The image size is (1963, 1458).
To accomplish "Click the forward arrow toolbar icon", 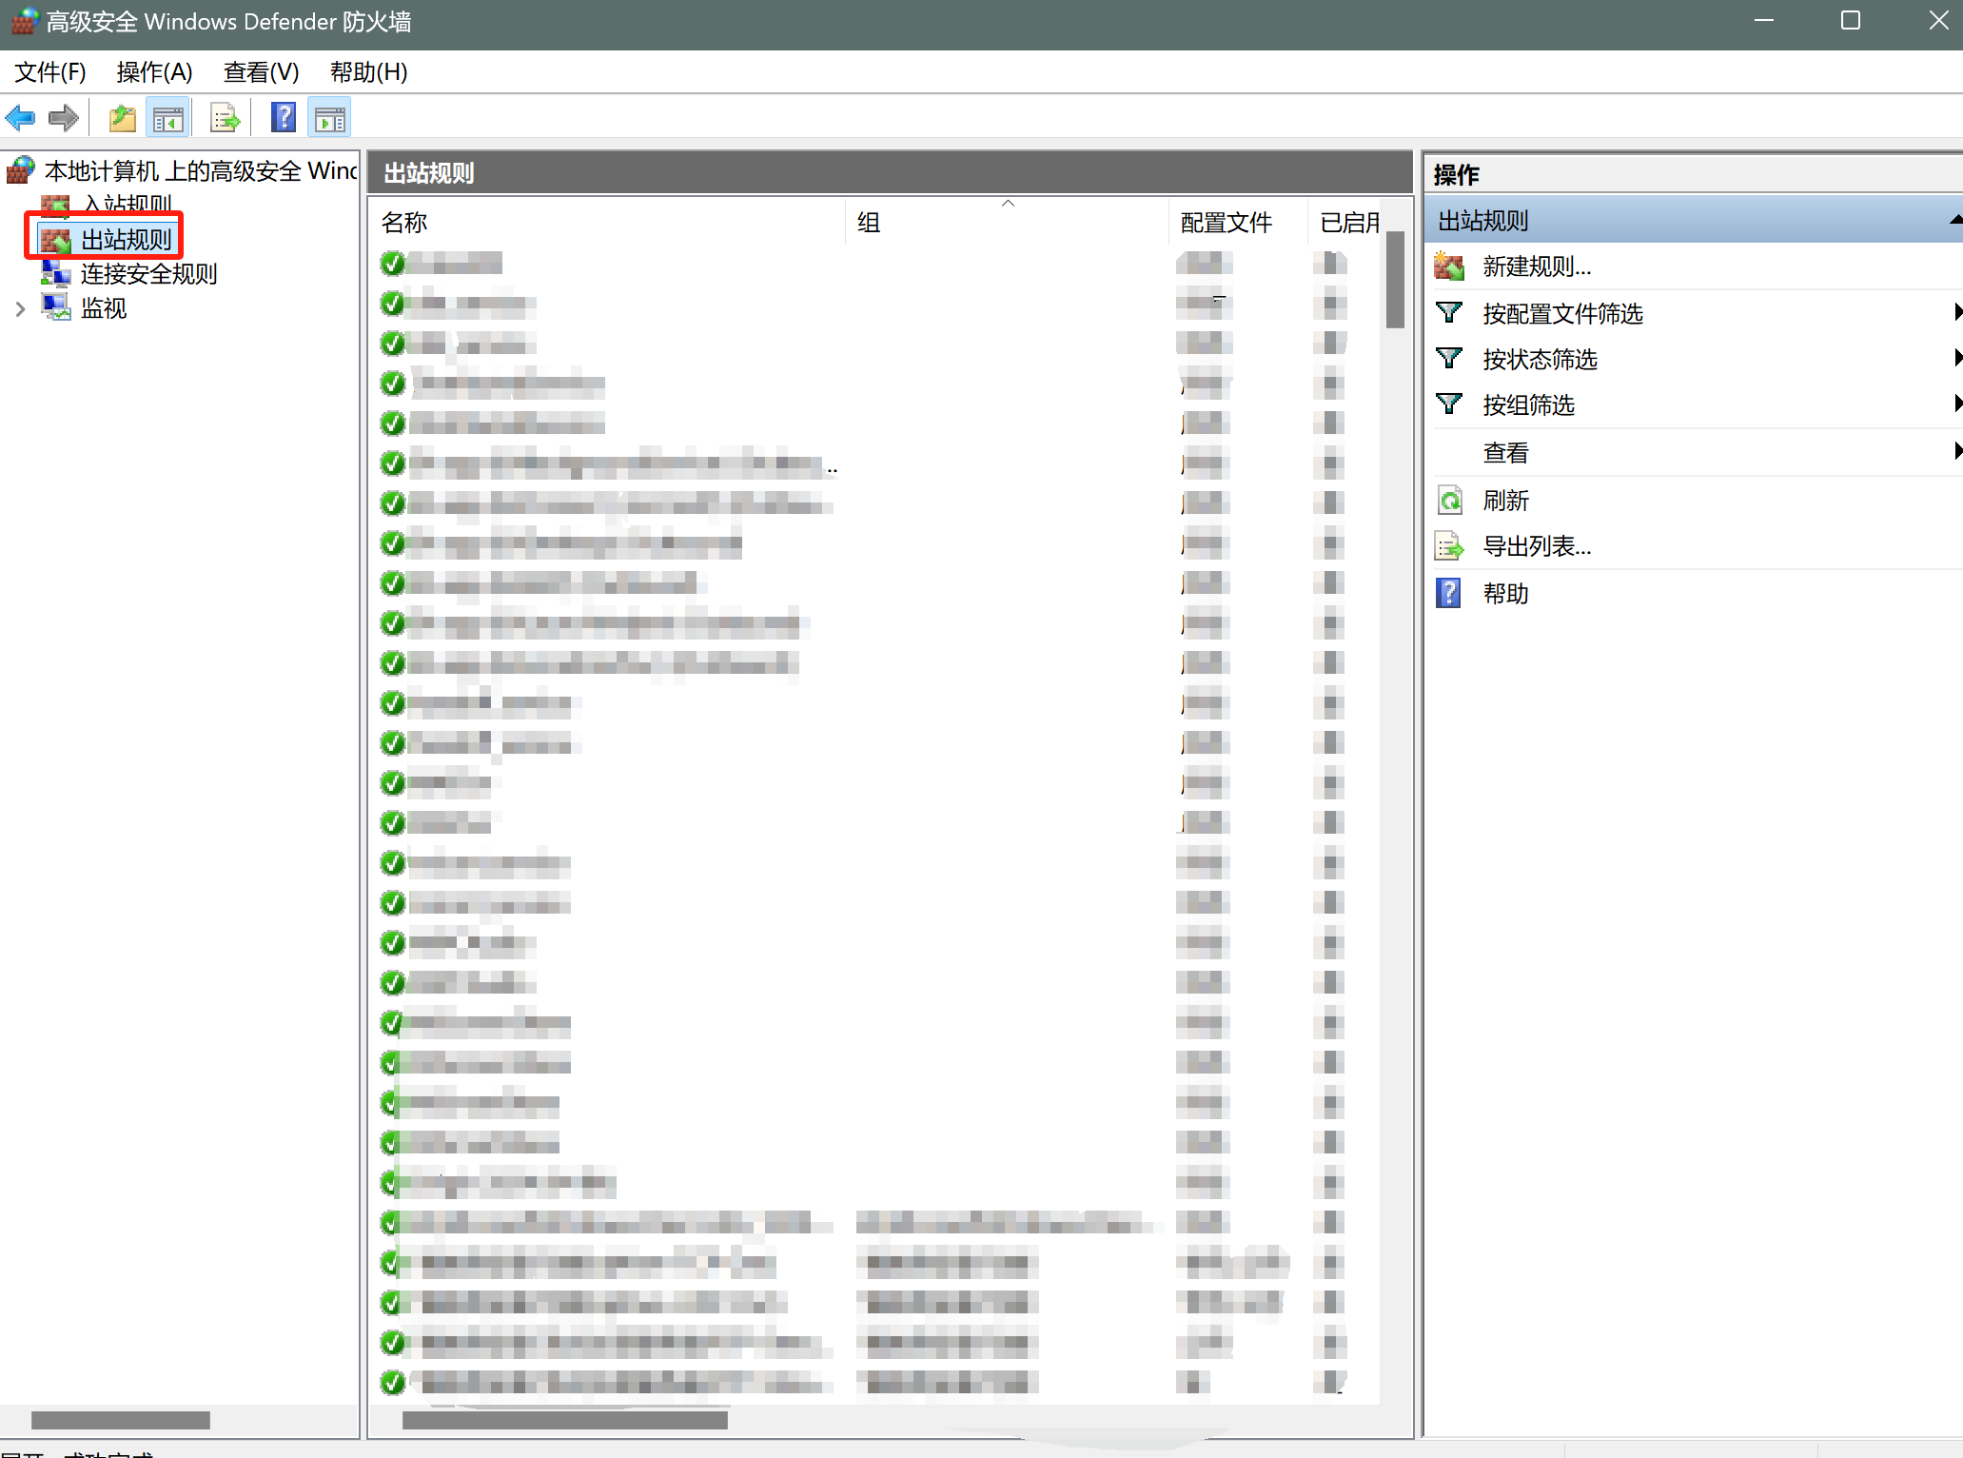I will (64, 119).
